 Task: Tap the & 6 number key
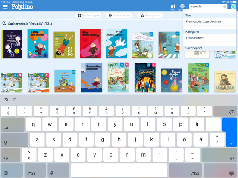pyautogui.click(x=106, y=111)
